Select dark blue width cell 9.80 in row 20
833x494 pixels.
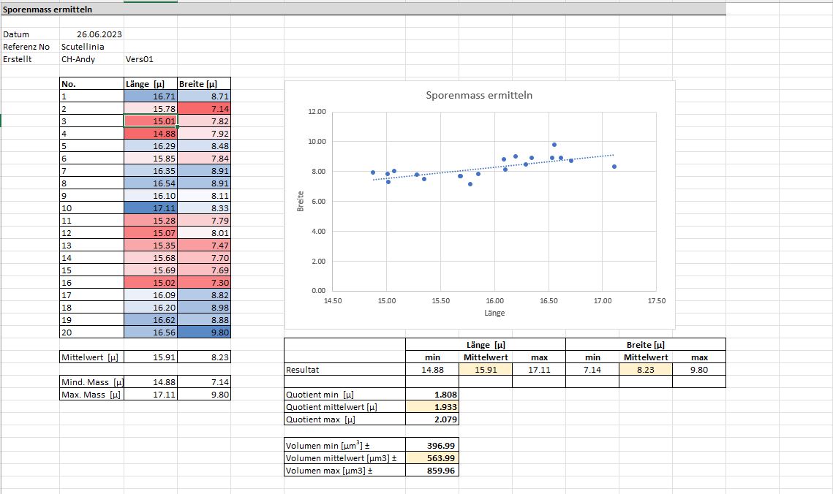(x=204, y=332)
